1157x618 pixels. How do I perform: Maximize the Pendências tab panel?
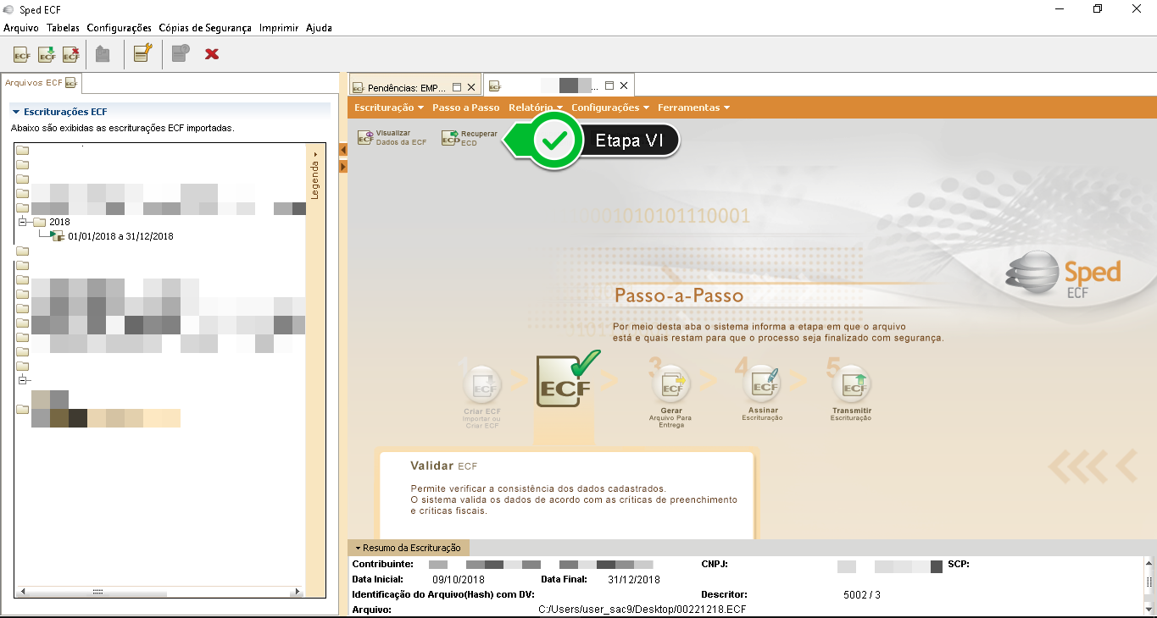(457, 86)
